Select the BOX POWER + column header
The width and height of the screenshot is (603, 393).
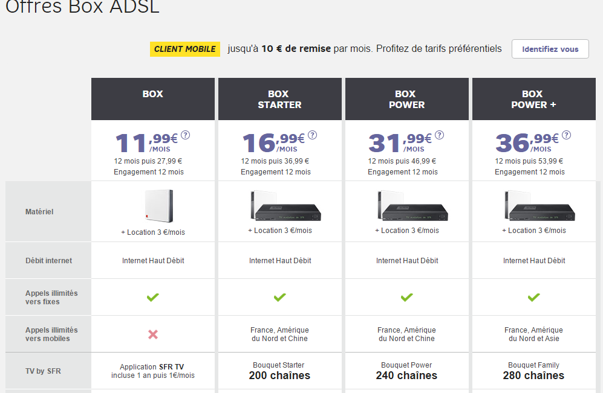pos(533,99)
